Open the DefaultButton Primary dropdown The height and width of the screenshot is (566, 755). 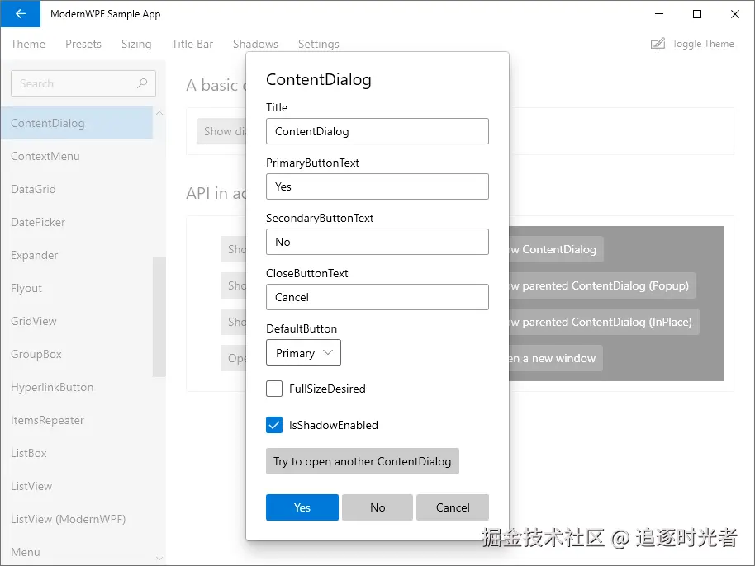click(303, 352)
